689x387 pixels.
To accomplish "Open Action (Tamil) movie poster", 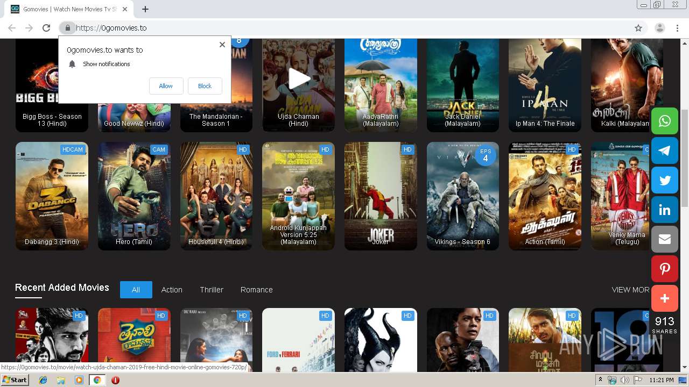I will pyautogui.click(x=545, y=196).
